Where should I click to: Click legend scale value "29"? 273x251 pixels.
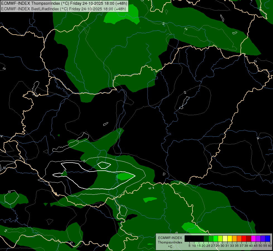point(218,246)
